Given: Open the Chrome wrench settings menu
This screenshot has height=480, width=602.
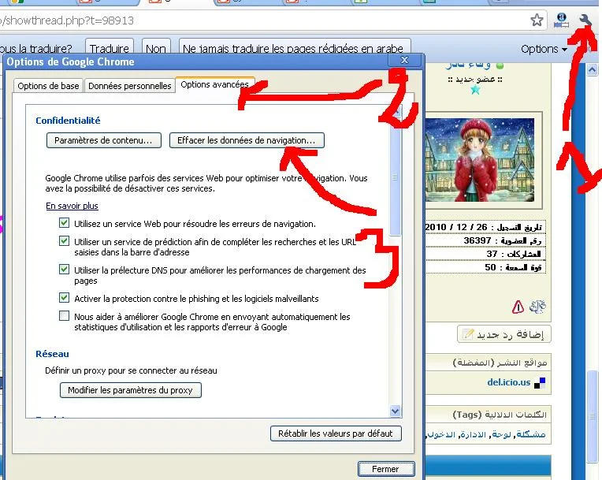Looking at the screenshot, I should pos(585,20).
